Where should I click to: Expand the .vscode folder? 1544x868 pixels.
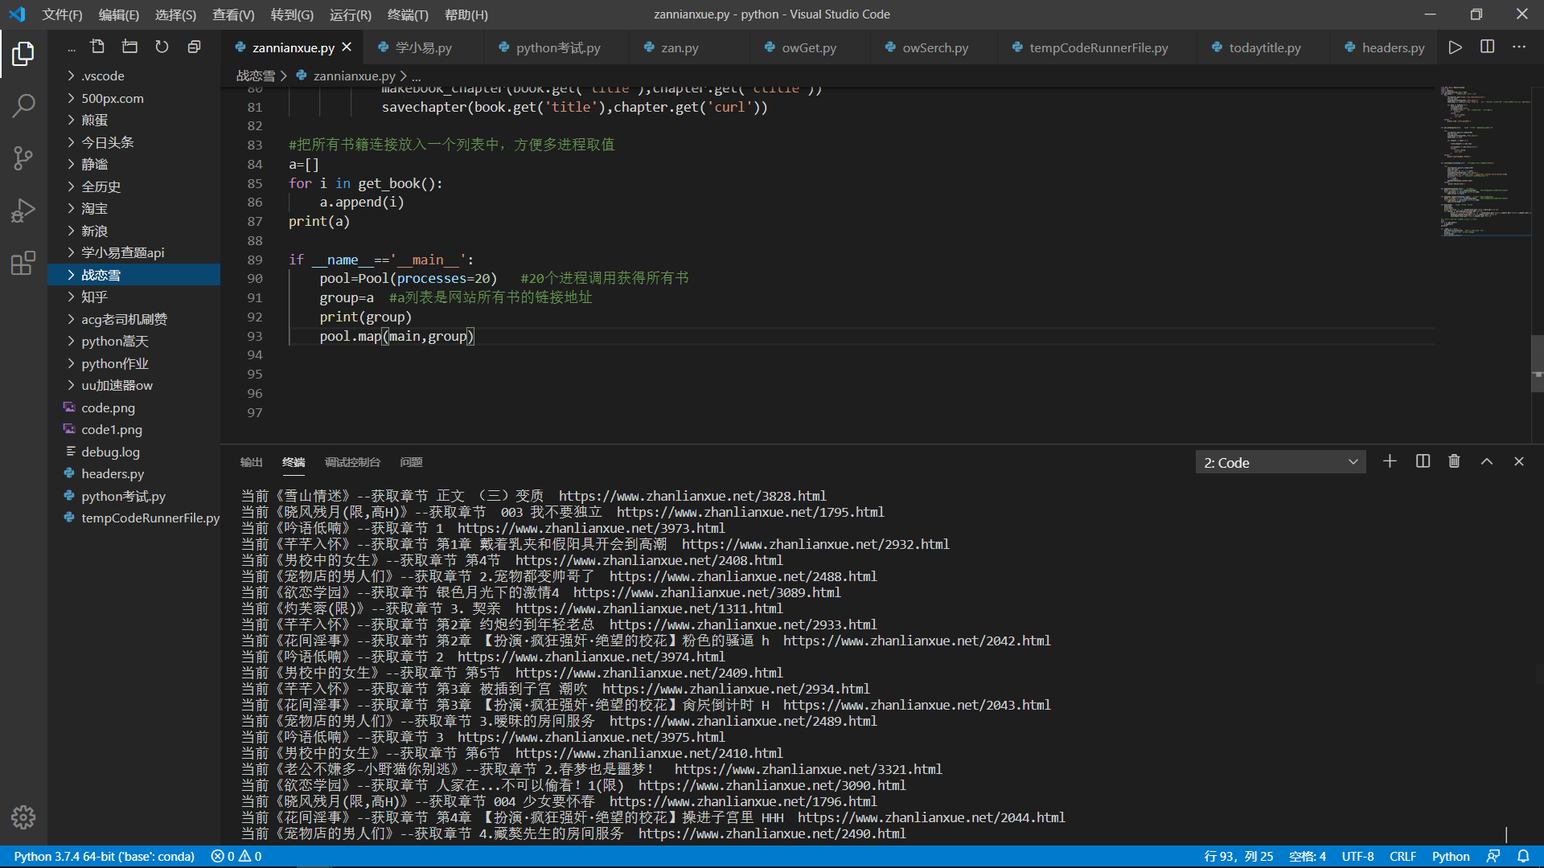(x=102, y=76)
